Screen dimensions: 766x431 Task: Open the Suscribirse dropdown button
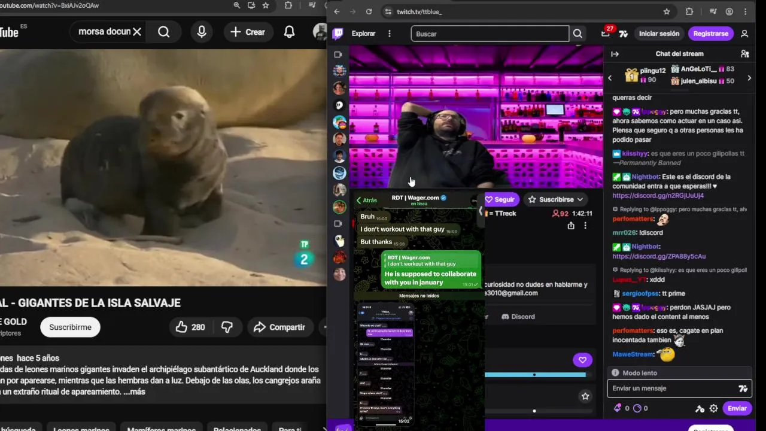click(x=556, y=199)
